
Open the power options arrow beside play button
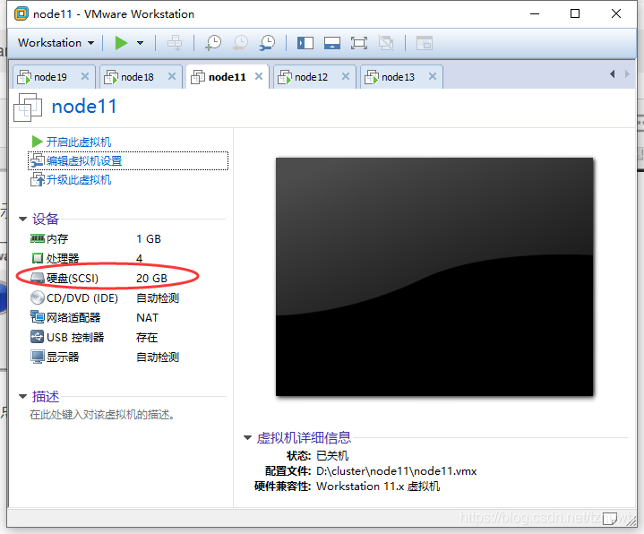click(x=140, y=43)
